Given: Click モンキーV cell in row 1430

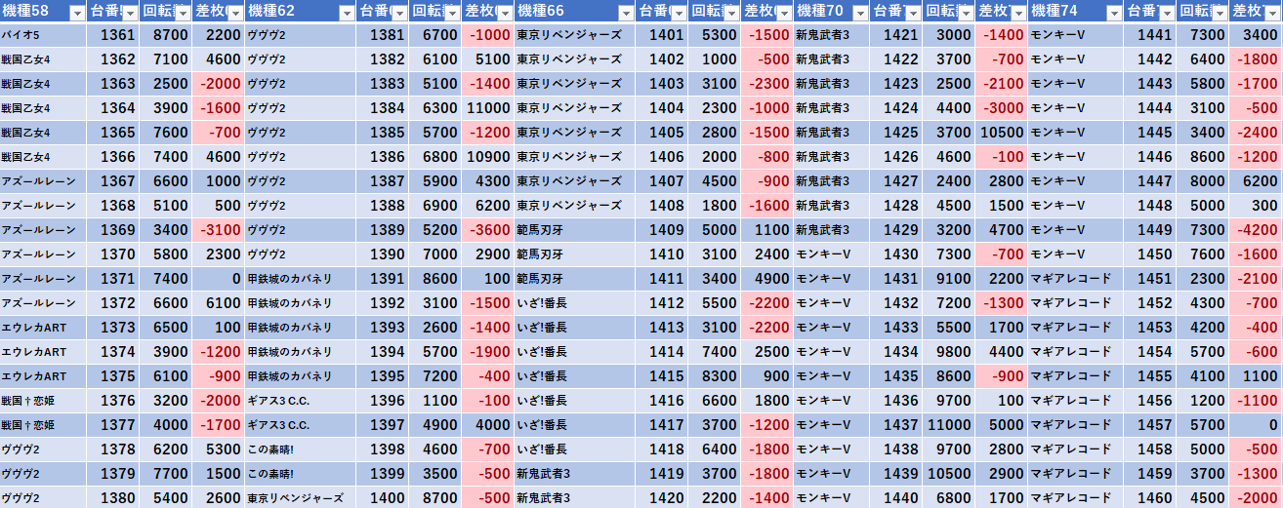Looking at the screenshot, I should click(831, 254).
